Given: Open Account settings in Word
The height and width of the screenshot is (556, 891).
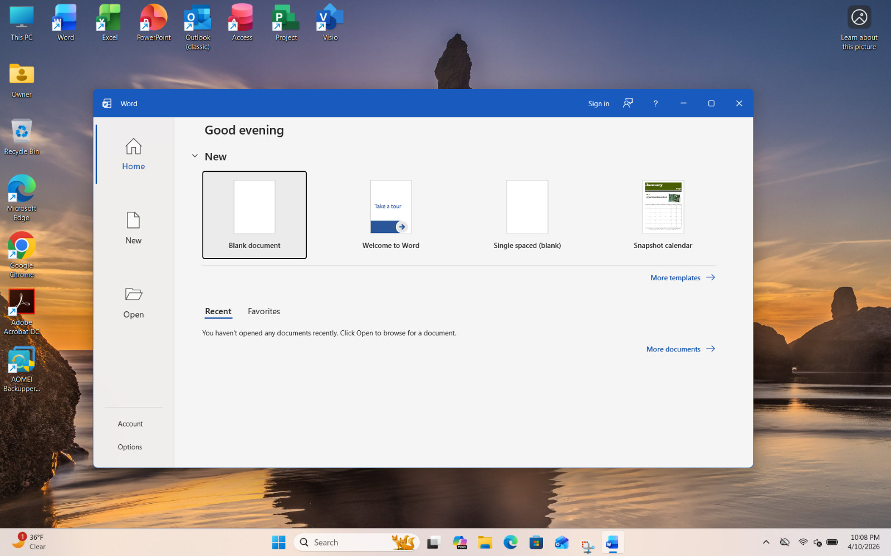Looking at the screenshot, I should click(130, 424).
